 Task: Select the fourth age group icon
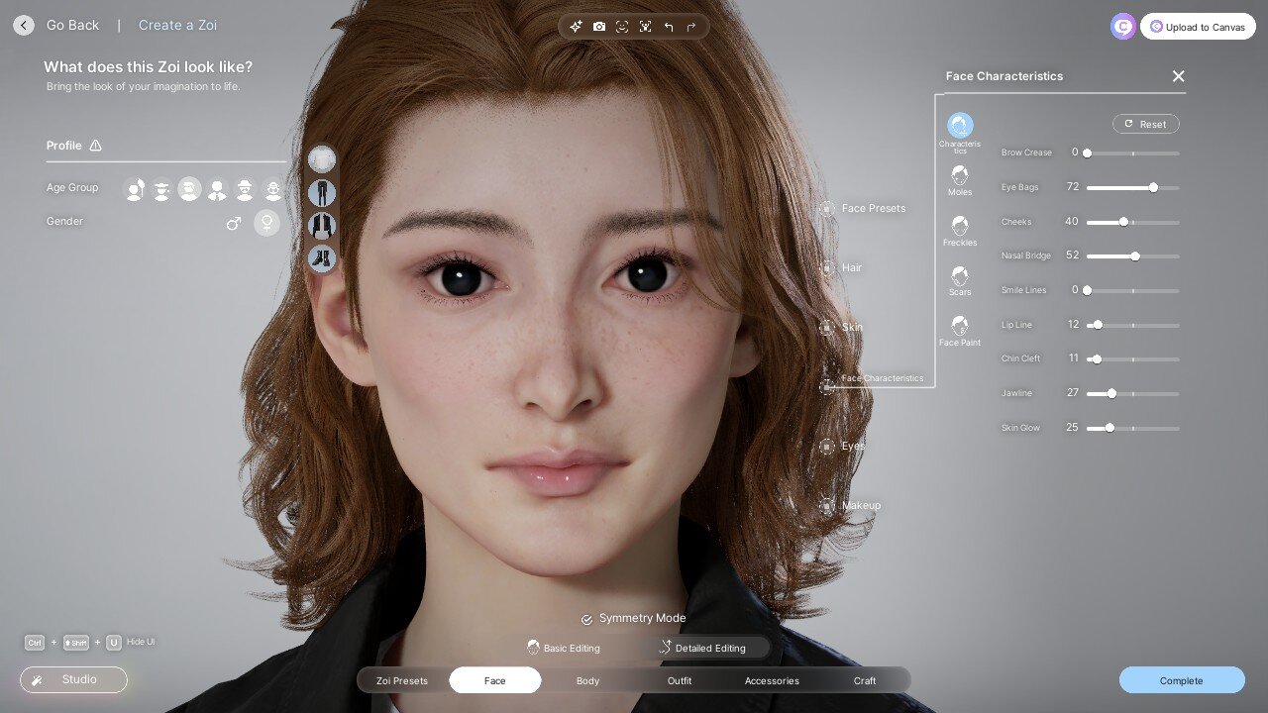(x=216, y=189)
